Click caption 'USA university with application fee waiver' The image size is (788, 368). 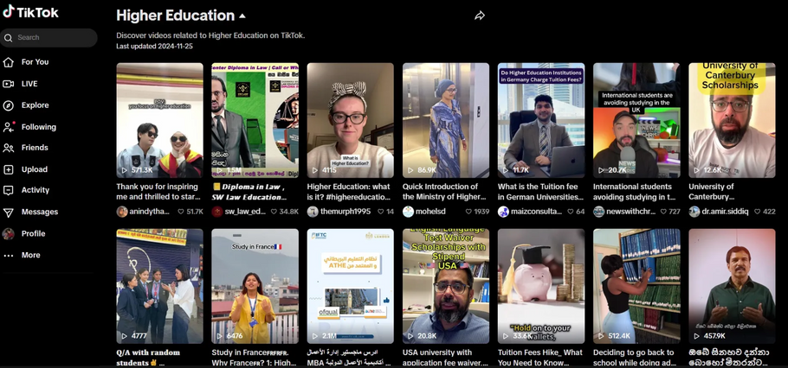[x=445, y=358]
